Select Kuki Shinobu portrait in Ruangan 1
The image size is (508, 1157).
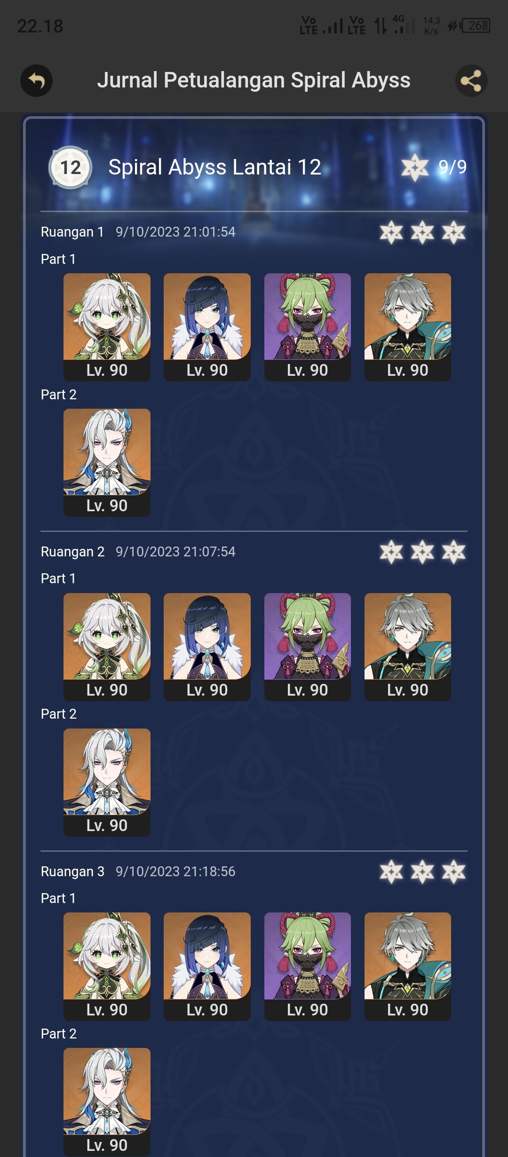(x=308, y=327)
